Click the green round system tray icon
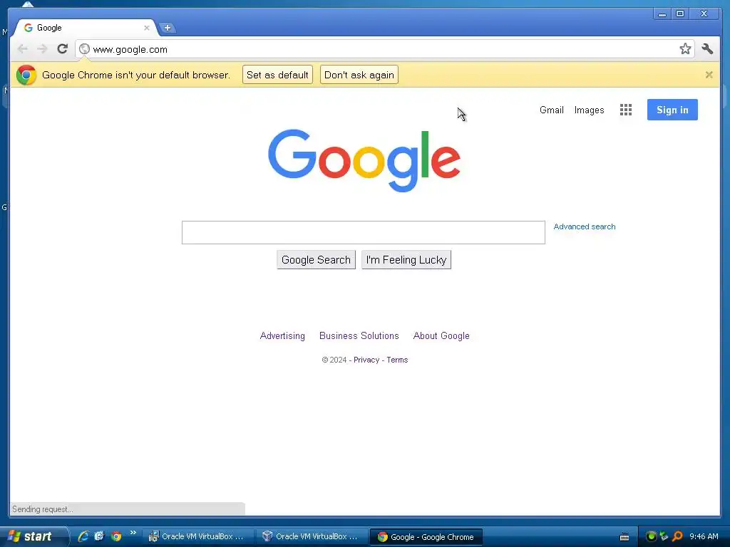 tap(652, 536)
